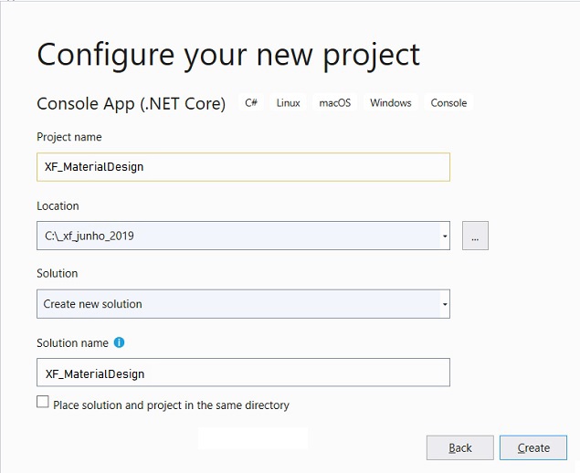Viewport: 580px width, 473px height.
Task: Click the C# language tag
Action: coord(251,102)
